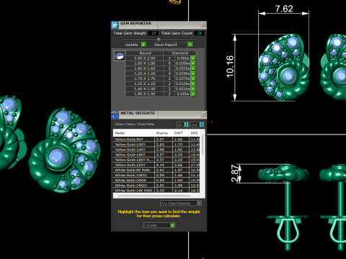Click green arrow for 1.40 X 1.40 row
This screenshot has width=346, height=259.
[193, 88]
